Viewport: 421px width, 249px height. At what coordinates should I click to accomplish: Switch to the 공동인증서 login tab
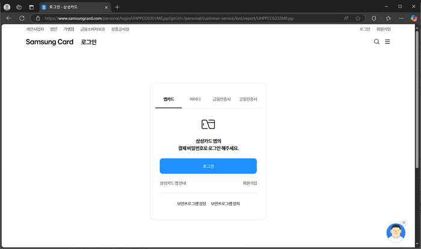tap(248, 100)
